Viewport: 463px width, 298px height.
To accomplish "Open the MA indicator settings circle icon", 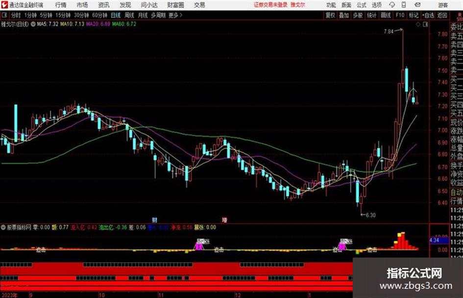I will [x=33, y=24].
